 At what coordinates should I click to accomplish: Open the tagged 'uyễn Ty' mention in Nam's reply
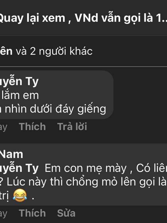(x=19, y=168)
